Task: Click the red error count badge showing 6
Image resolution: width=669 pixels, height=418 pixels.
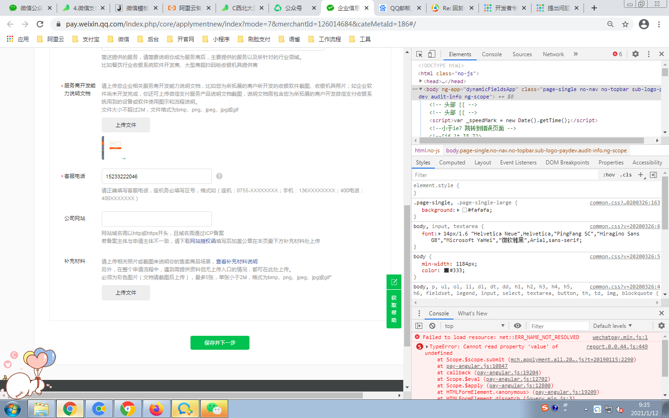Action: point(617,54)
